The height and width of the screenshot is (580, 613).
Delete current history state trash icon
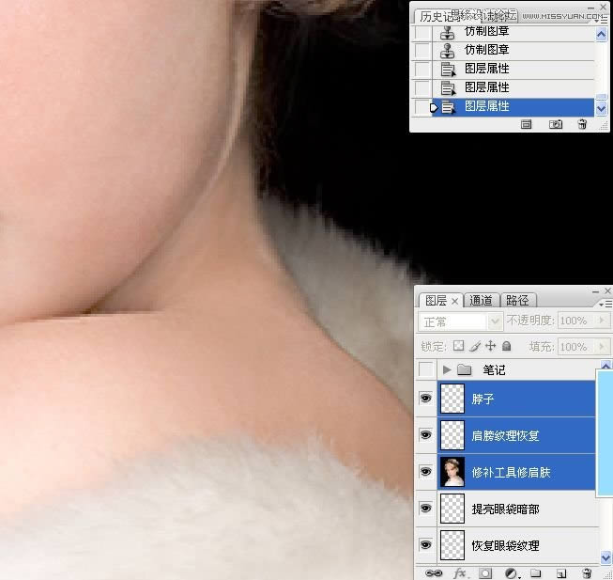pyautogui.click(x=582, y=124)
